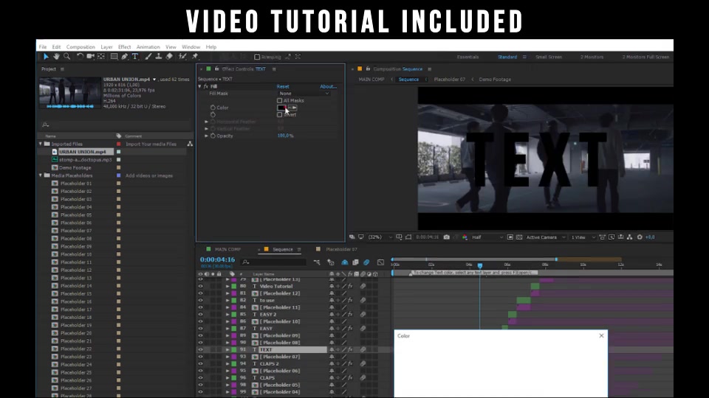Click the Color eyedropper in Effect Controls
The image size is (709, 398).
292,108
